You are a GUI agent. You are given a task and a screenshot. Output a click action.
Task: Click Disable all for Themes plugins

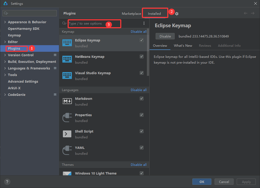click(139, 164)
